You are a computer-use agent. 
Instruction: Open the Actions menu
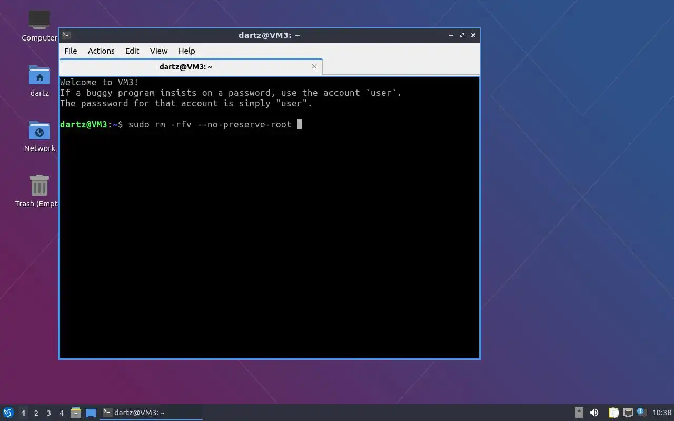tap(101, 51)
